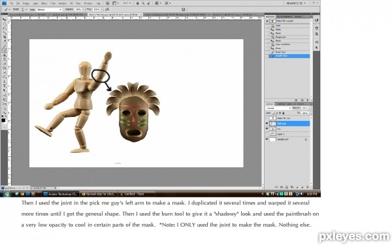The image size is (392, 245).
Task: Open the Fill arrow in the Layers panel
Action: (x=310, y=113)
